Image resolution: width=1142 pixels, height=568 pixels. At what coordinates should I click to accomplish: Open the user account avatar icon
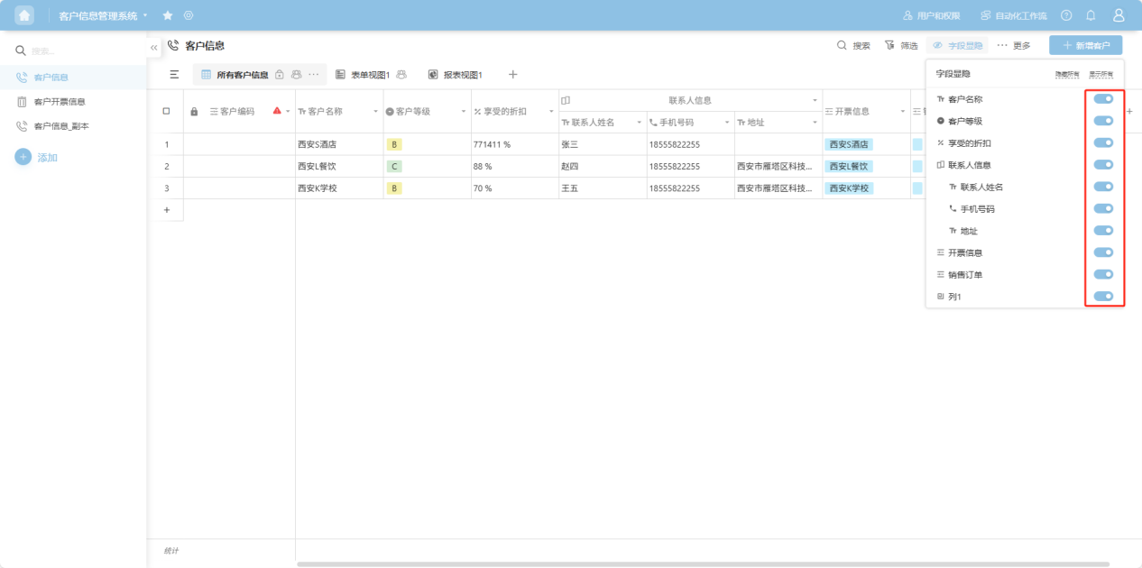pos(1119,15)
